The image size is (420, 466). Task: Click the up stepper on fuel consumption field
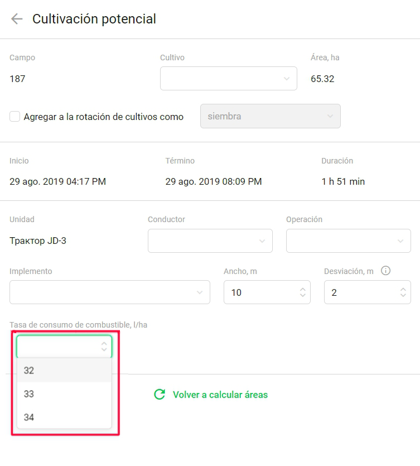tap(104, 343)
